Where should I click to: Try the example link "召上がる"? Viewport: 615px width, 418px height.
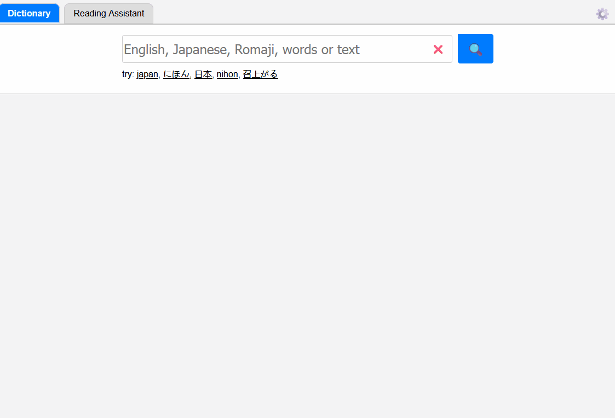(x=261, y=74)
